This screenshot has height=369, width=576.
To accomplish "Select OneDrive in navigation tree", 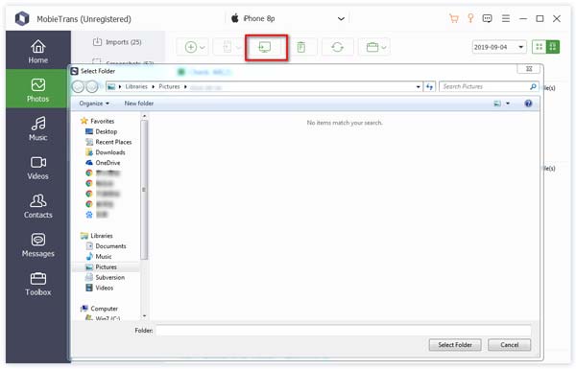I will (103, 163).
